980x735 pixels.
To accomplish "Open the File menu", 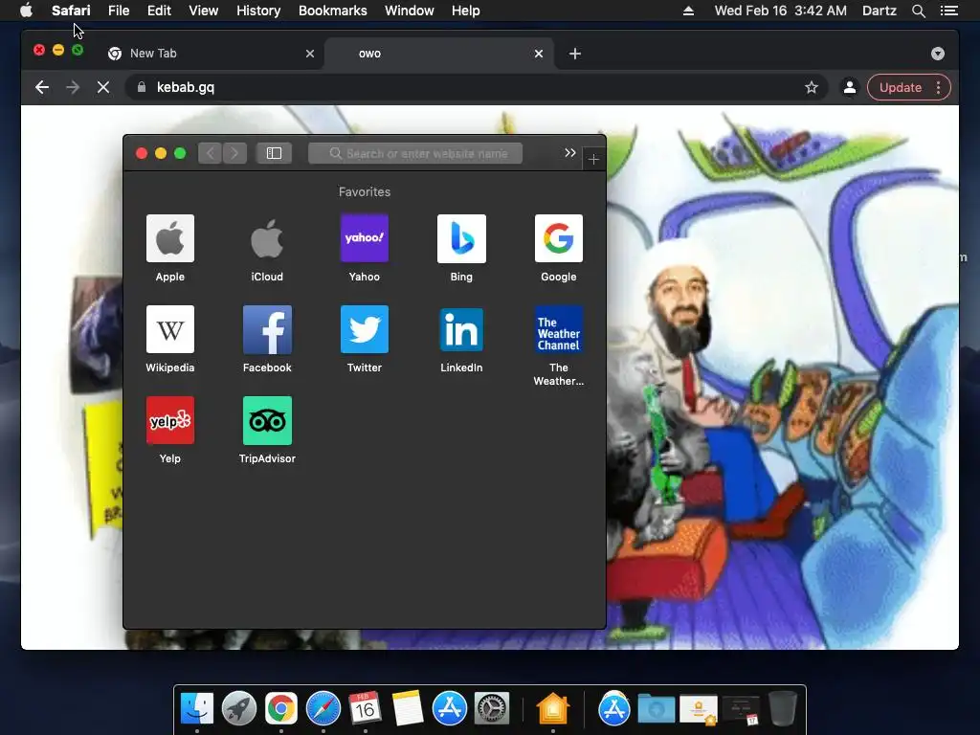I will 119,11.
